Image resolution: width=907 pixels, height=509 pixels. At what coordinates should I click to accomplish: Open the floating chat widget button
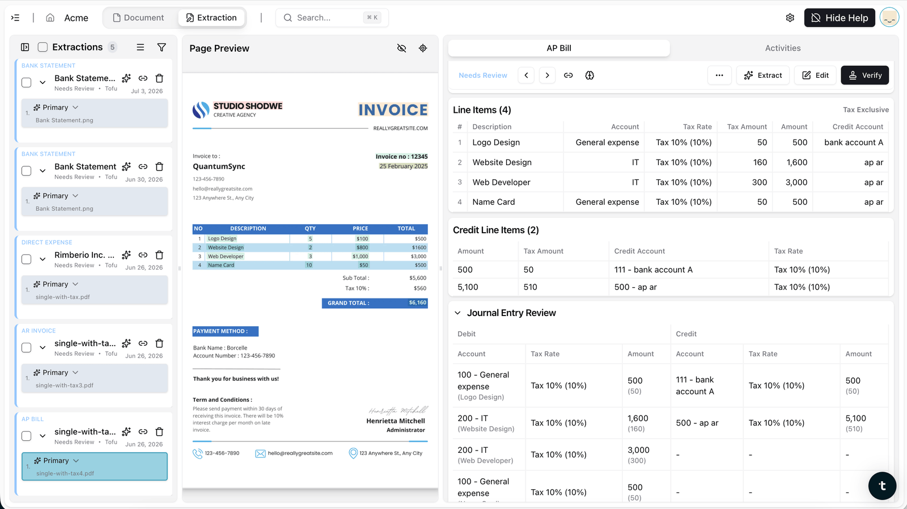[x=882, y=486]
